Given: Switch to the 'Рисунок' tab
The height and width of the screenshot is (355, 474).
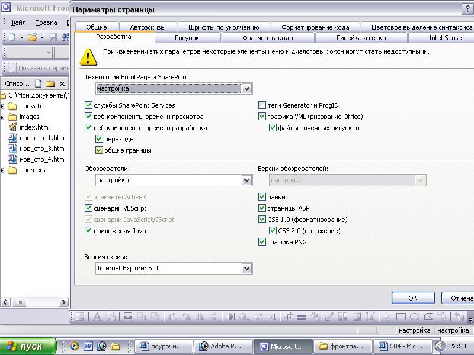Looking at the screenshot, I should 187,38.
